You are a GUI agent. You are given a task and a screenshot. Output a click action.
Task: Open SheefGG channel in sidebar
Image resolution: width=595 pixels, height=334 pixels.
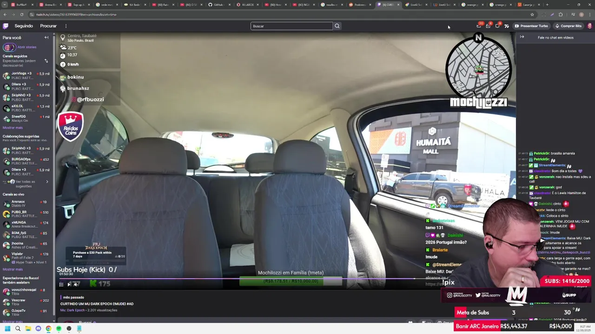26,118
